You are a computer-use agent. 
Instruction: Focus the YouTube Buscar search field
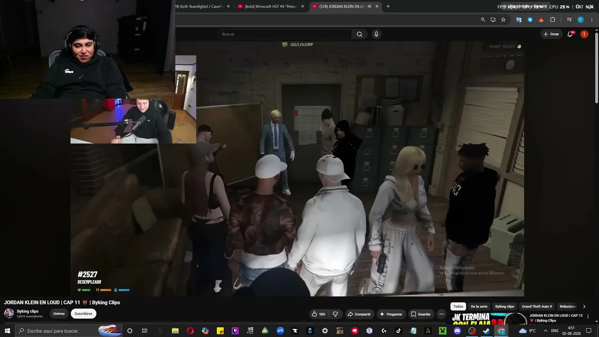pos(285,34)
